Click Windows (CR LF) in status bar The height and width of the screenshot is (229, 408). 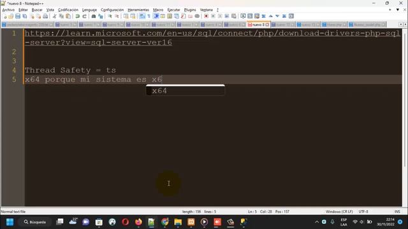(x=339, y=212)
